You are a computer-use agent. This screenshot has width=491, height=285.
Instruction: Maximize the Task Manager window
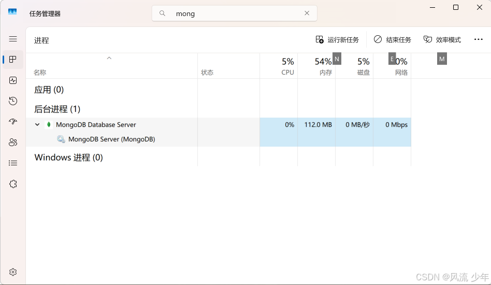(x=456, y=7)
